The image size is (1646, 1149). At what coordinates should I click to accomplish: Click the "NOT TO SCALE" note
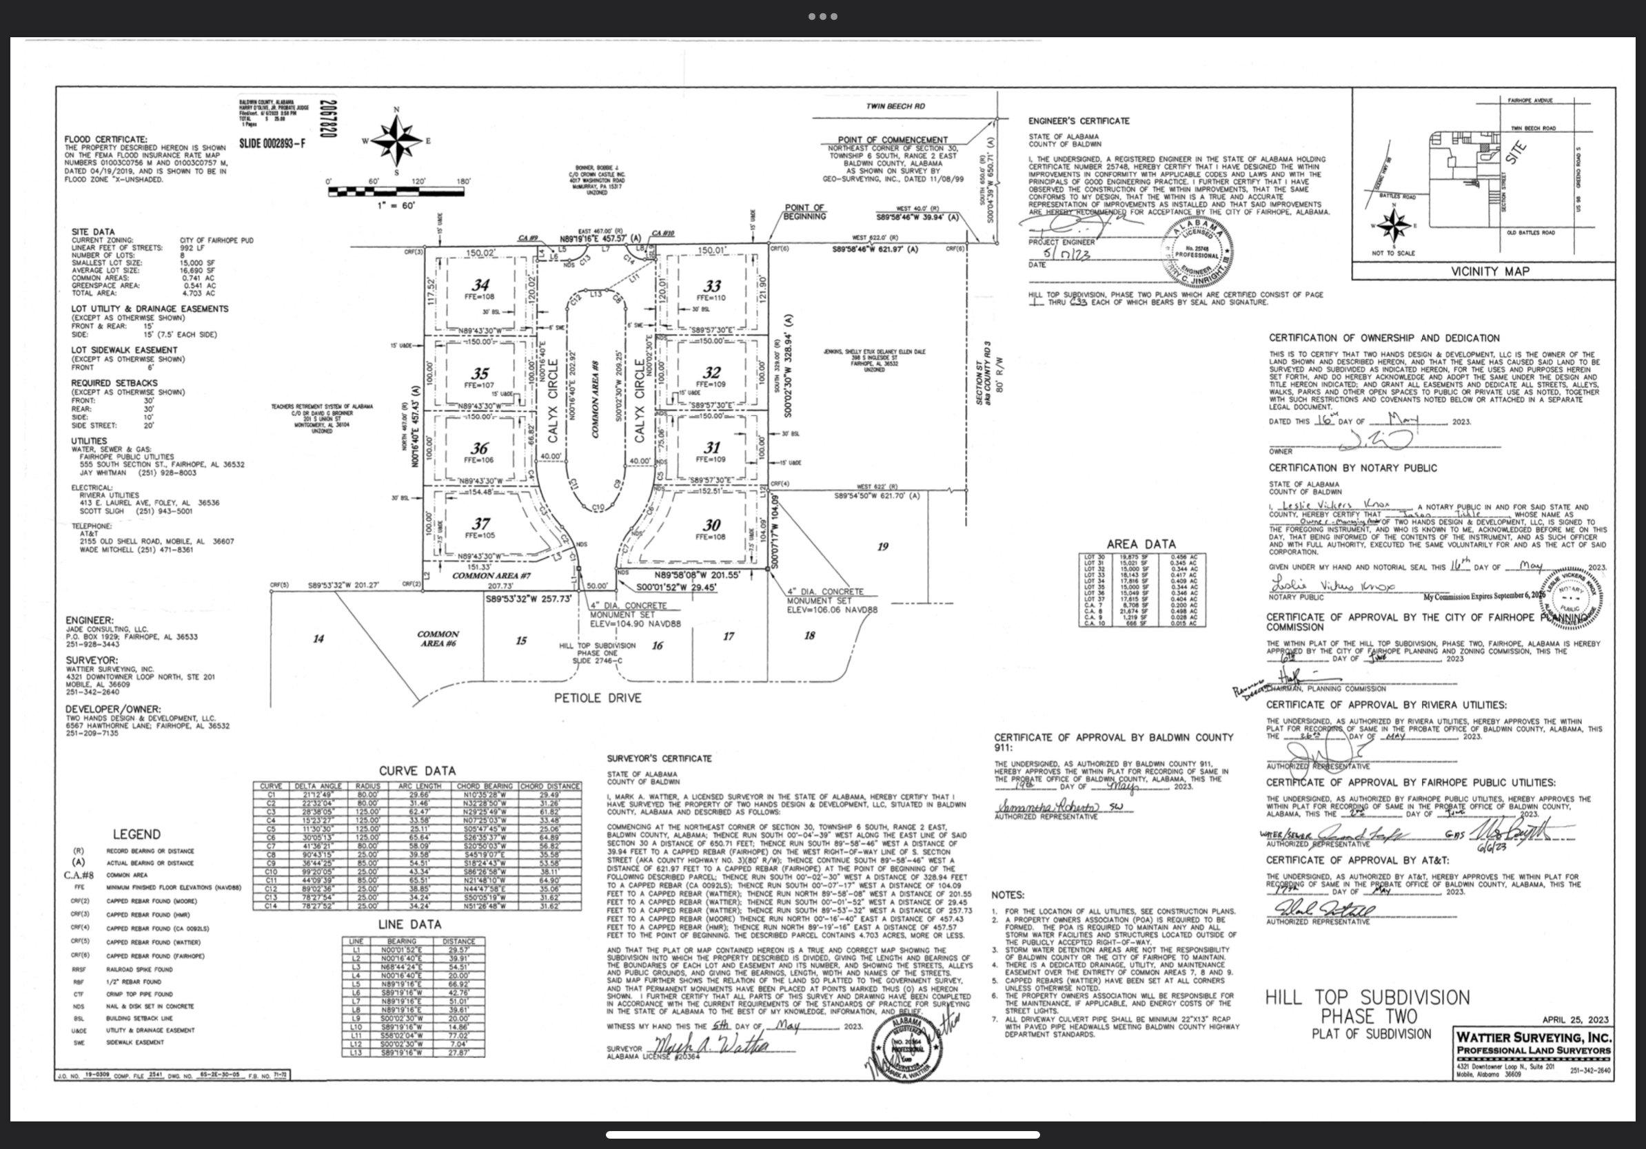1394,253
